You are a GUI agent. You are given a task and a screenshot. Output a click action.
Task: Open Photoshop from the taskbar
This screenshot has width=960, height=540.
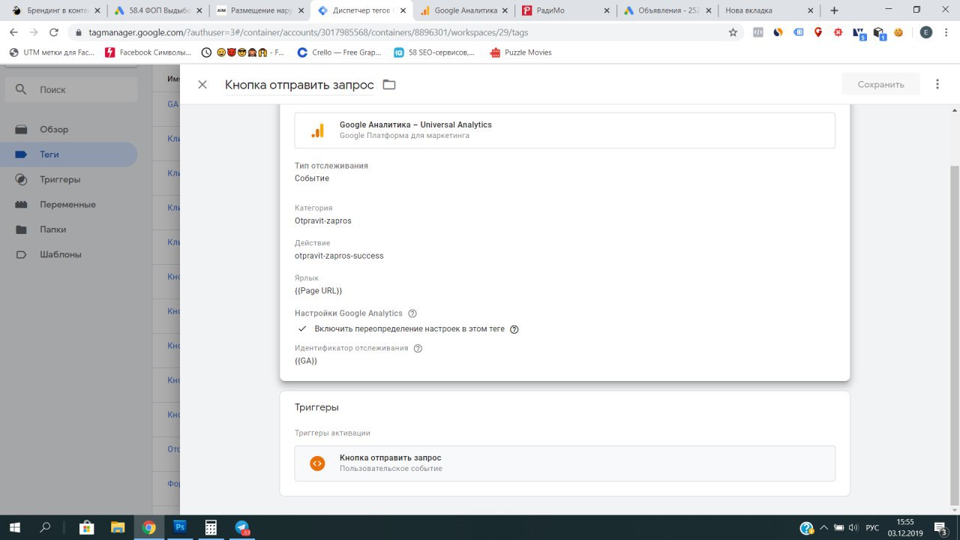[180, 527]
